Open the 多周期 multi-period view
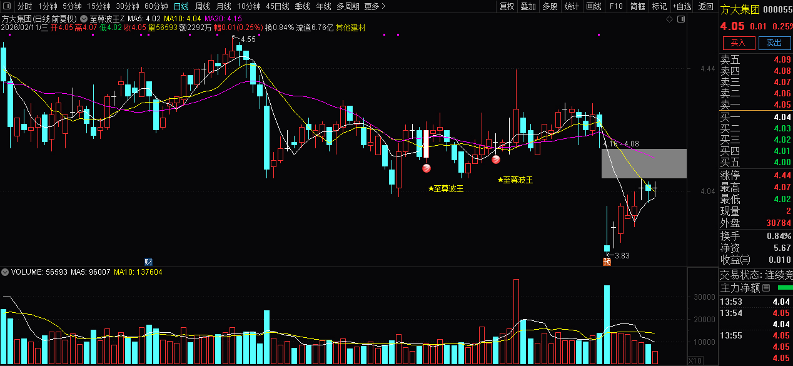The height and width of the screenshot is (366, 793). point(348,6)
